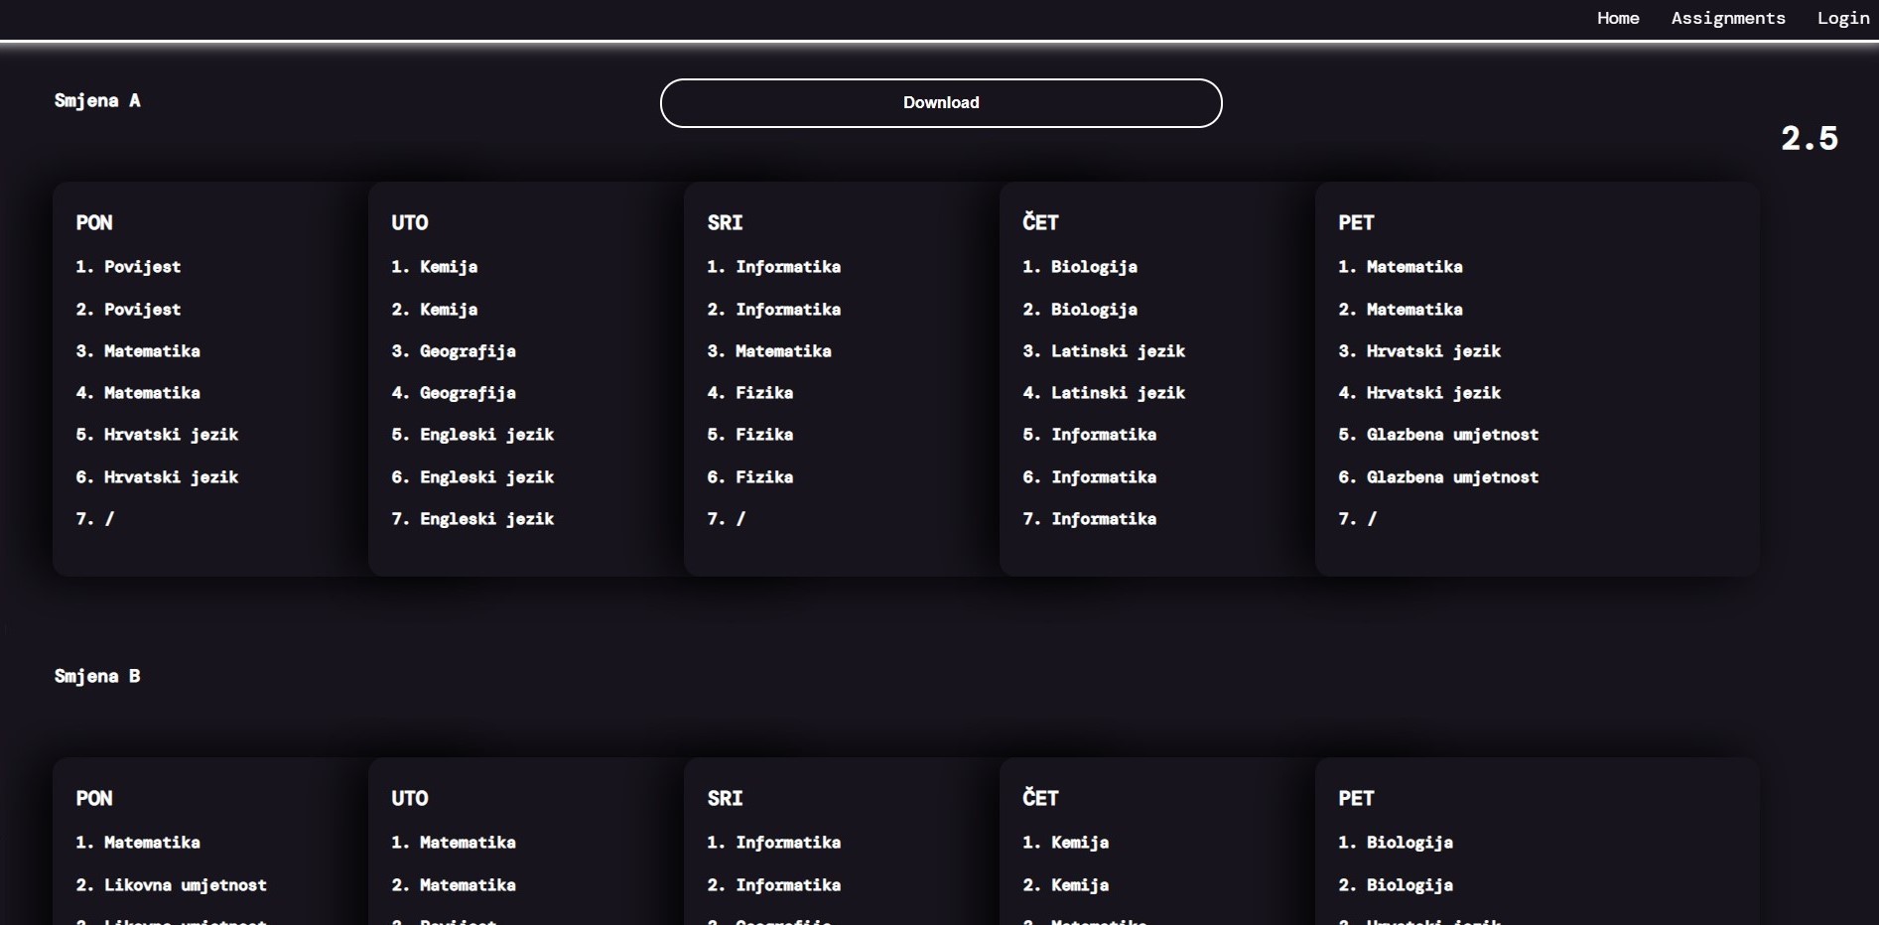Image resolution: width=1879 pixels, height=925 pixels.
Task: Select '1. Kemija' on Thursday, Smjena B
Action: tap(1066, 843)
